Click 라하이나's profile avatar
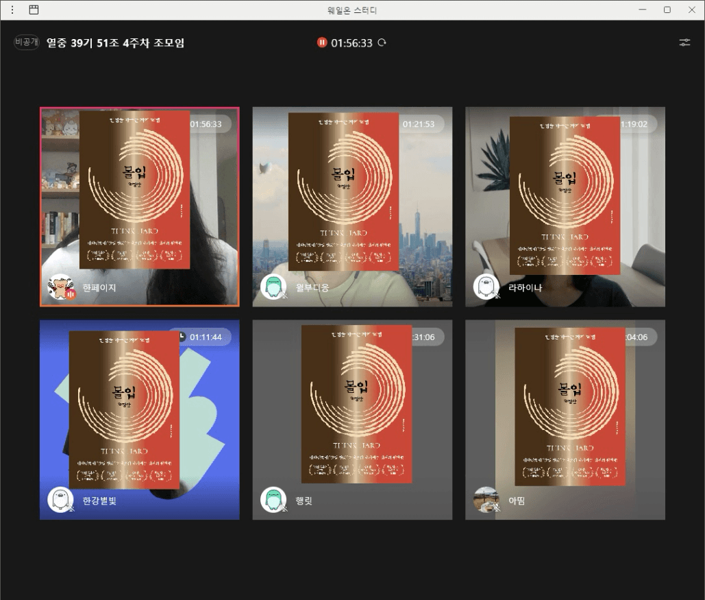705x600 pixels. click(x=486, y=287)
